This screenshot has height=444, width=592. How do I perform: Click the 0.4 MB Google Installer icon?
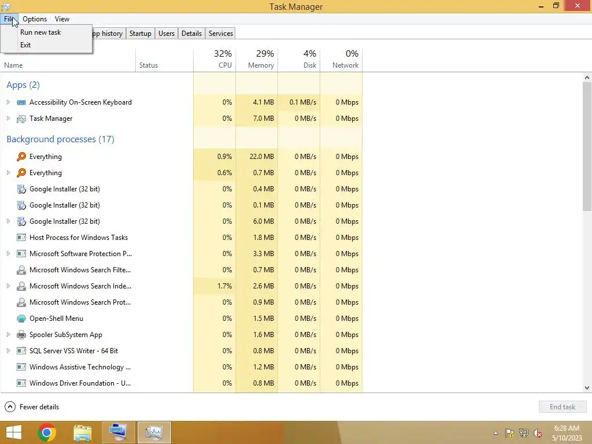click(x=21, y=189)
